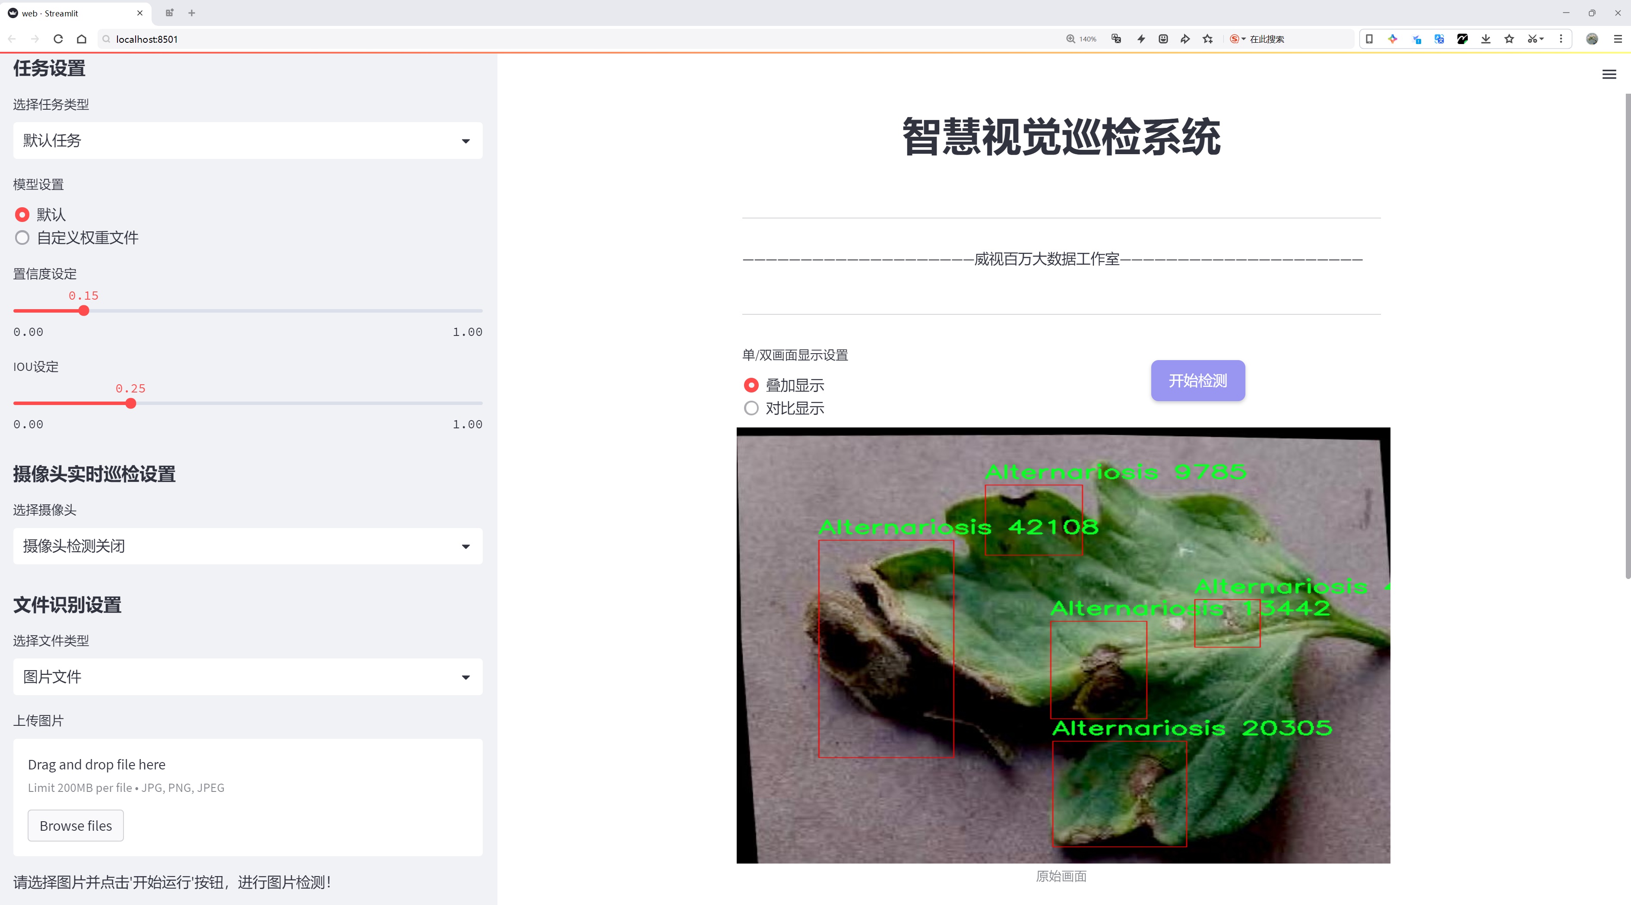Select the 叠加显示 overlay display option
The image size is (1631, 905).
[751, 386]
